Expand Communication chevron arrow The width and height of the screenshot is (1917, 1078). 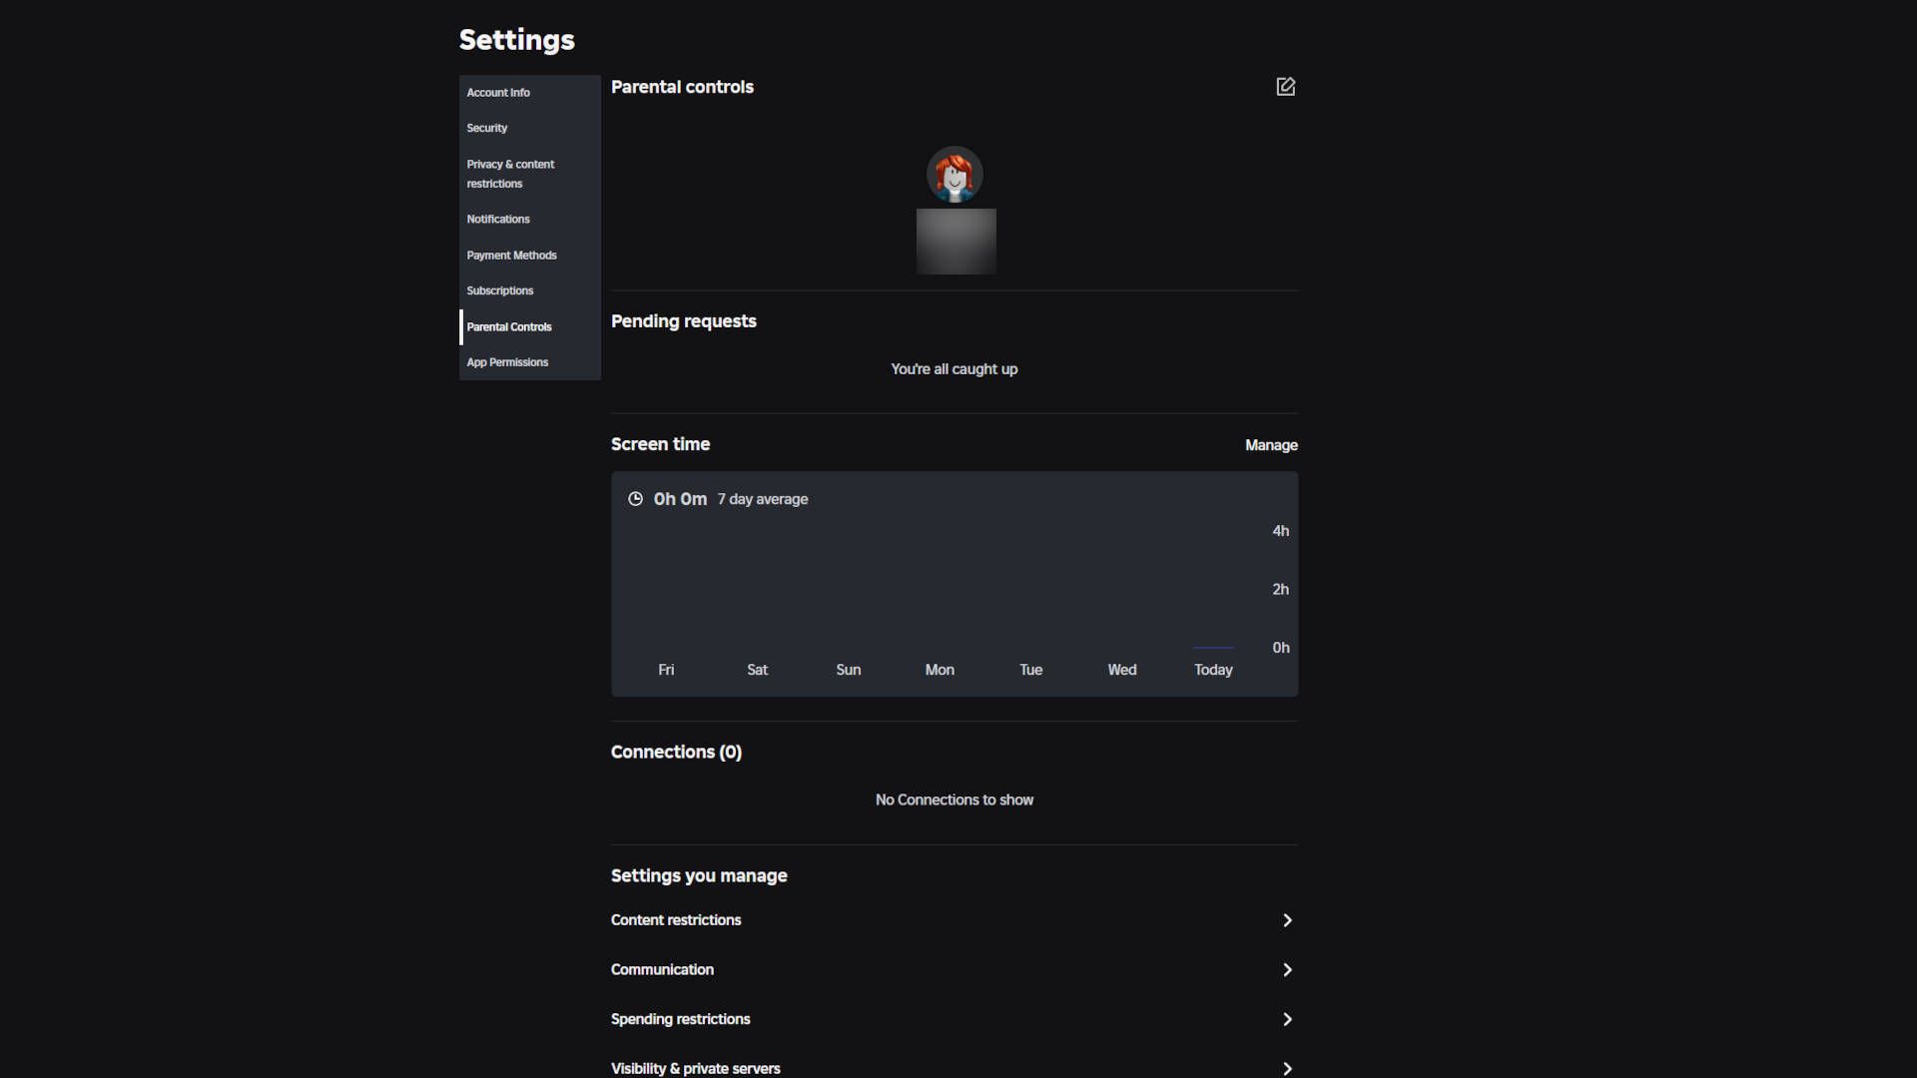(1287, 970)
